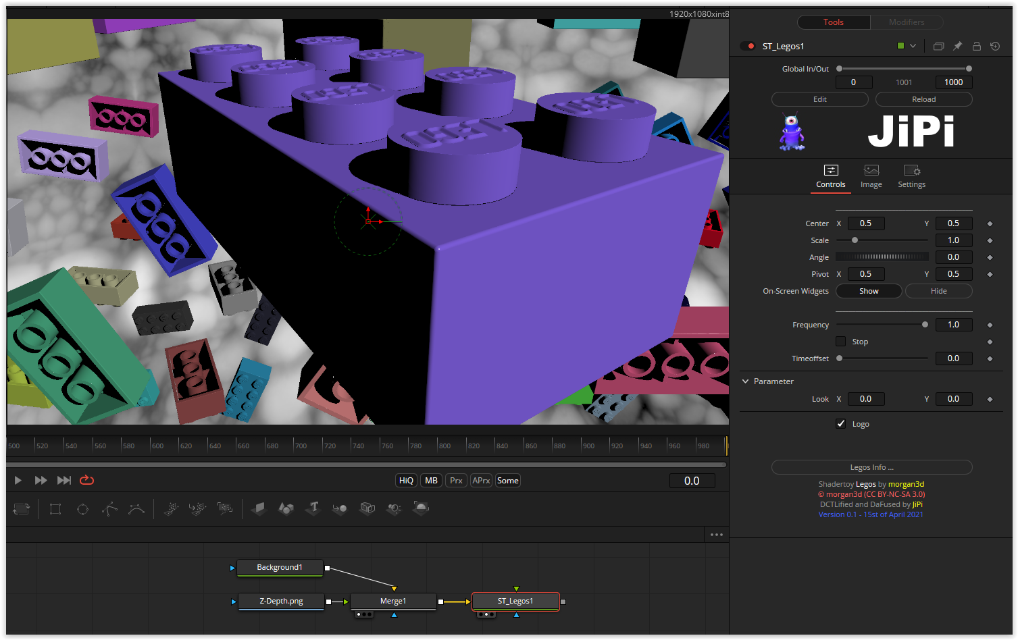
Task: Open the Image tab
Action: 871,177
